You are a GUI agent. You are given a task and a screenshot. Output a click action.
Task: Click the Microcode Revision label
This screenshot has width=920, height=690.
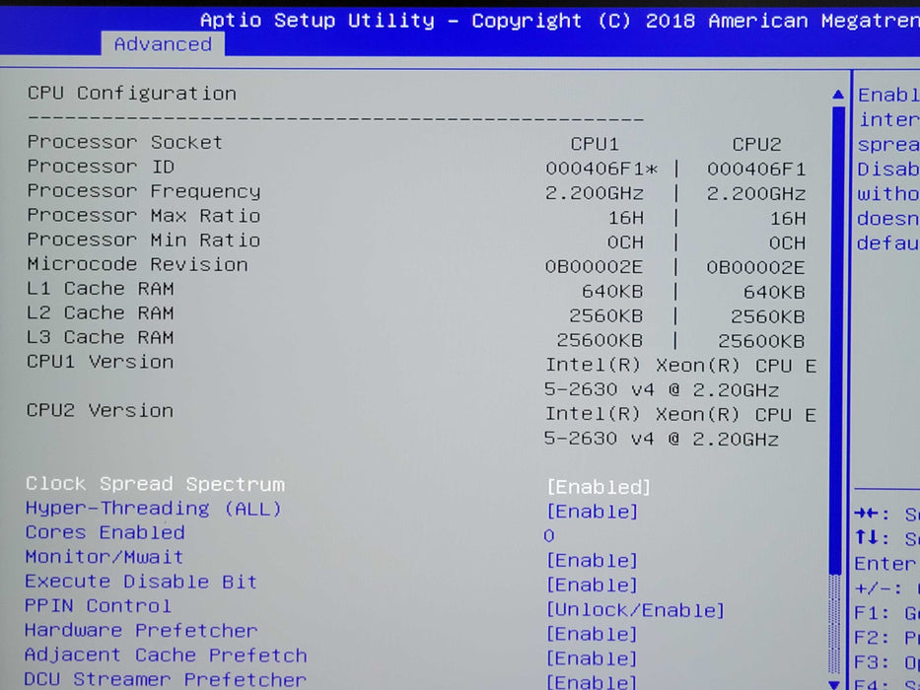tap(137, 264)
